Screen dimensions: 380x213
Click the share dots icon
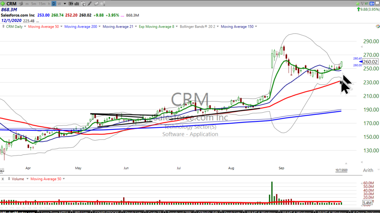pos(103,4)
